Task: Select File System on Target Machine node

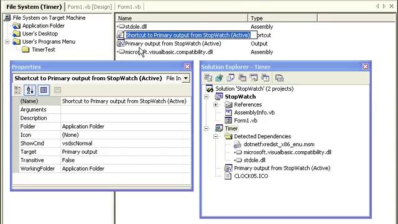Action: (x=49, y=18)
